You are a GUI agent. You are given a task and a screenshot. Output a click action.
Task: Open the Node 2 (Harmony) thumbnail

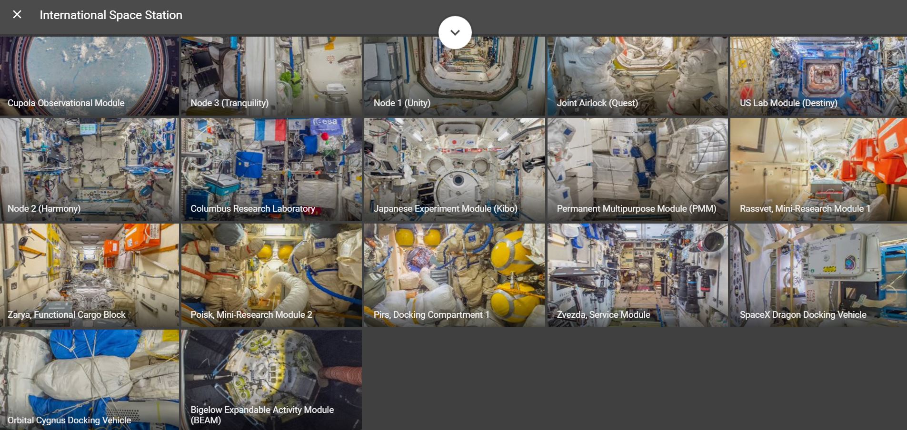(x=90, y=169)
